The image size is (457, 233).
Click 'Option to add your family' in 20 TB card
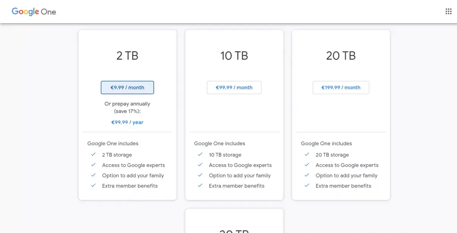click(x=347, y=176)
